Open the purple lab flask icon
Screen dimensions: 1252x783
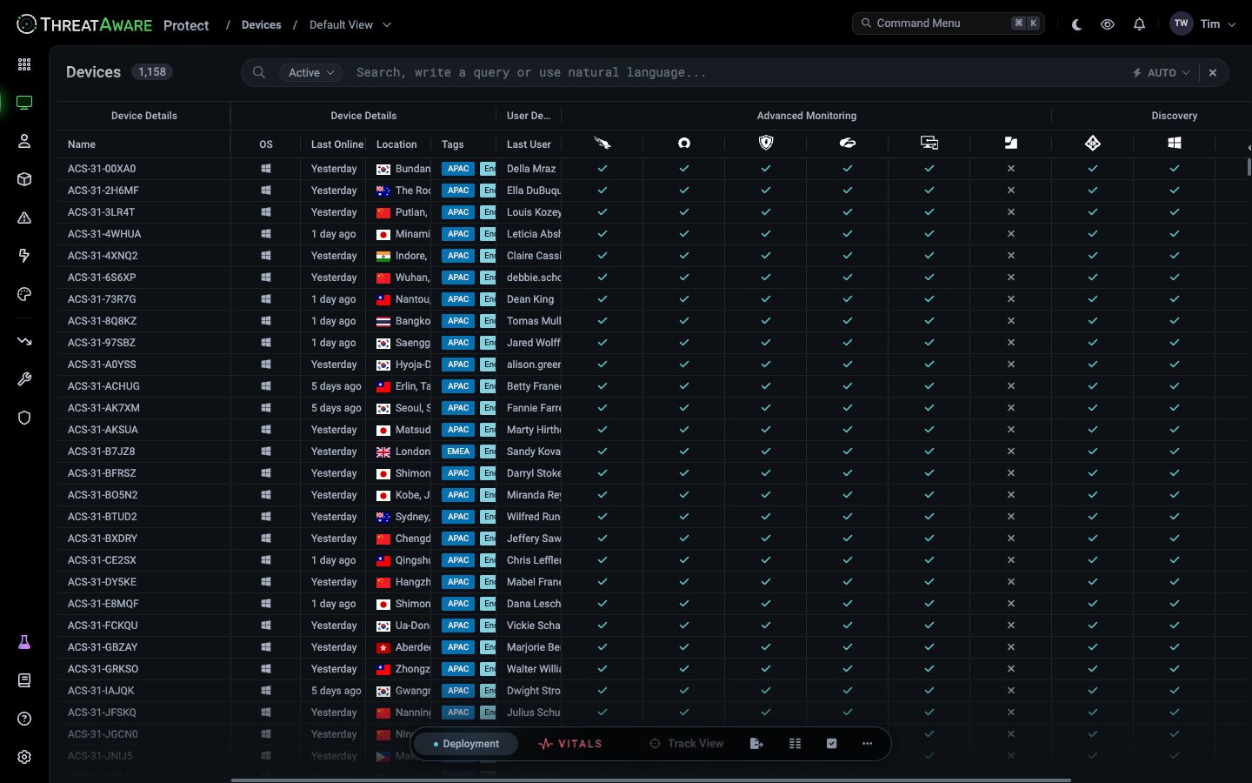coord(24,642)
